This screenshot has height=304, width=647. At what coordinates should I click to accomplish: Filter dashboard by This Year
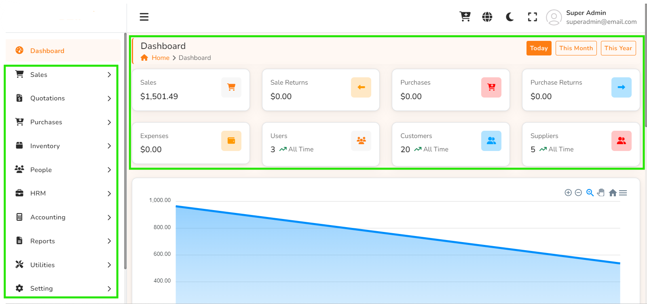pyautogui.click(x=618, y=48)
